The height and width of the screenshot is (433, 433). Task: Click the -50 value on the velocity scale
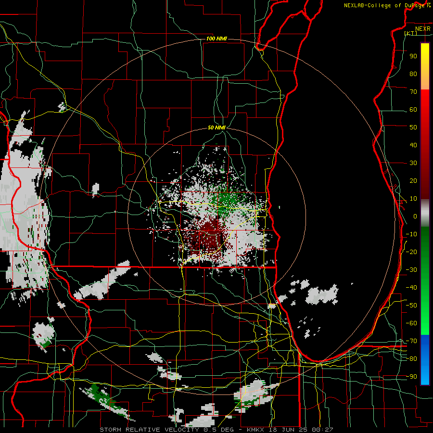411,306
